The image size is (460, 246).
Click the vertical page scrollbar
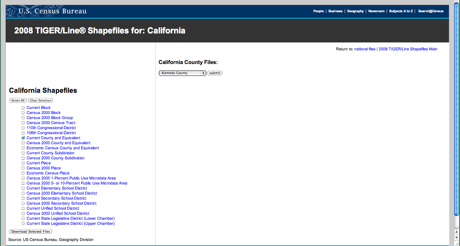[x=457, y=108]
